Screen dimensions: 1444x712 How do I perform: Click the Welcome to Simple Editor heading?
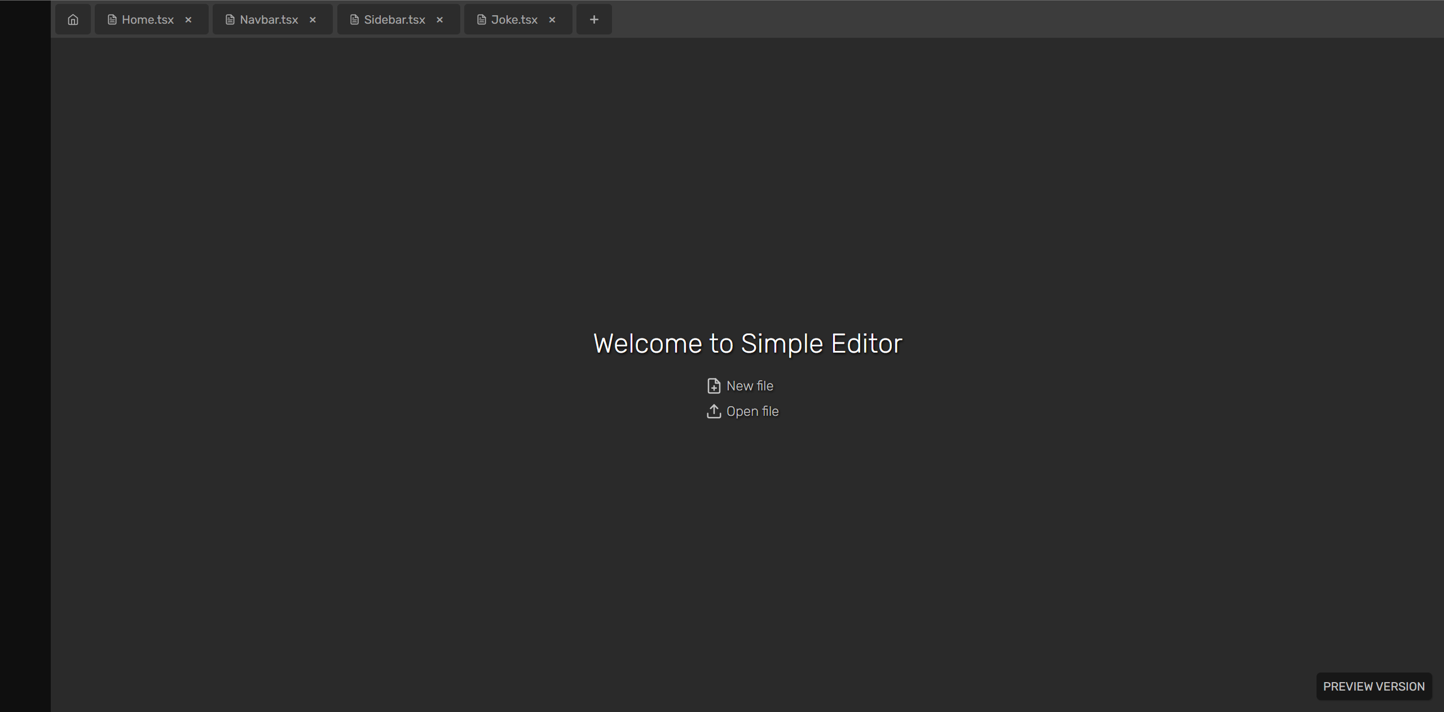(747, 344)
